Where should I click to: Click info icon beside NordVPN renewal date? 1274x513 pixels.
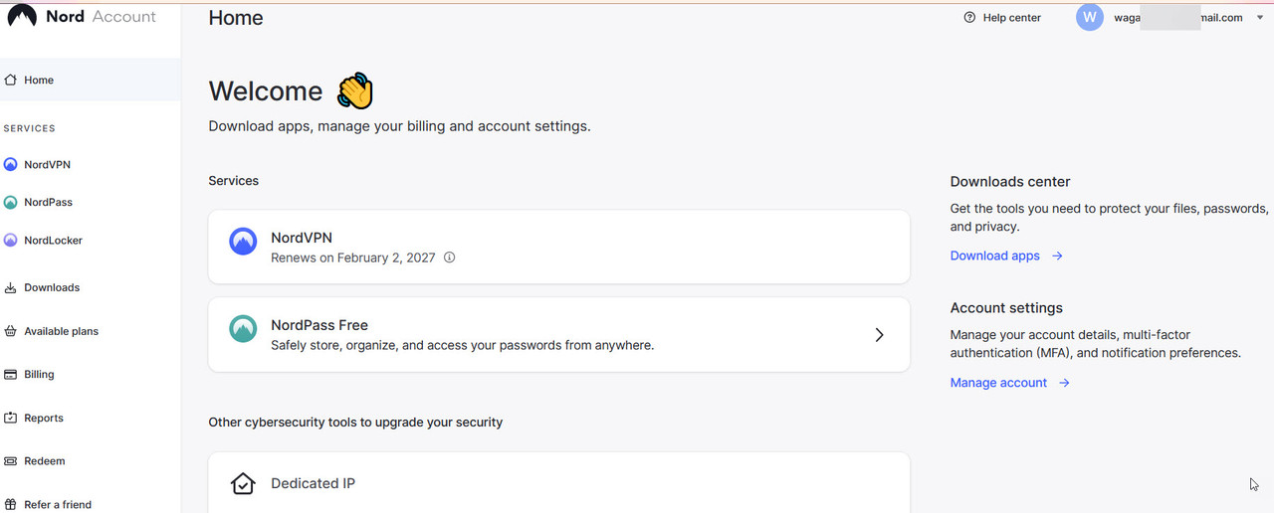449,257
